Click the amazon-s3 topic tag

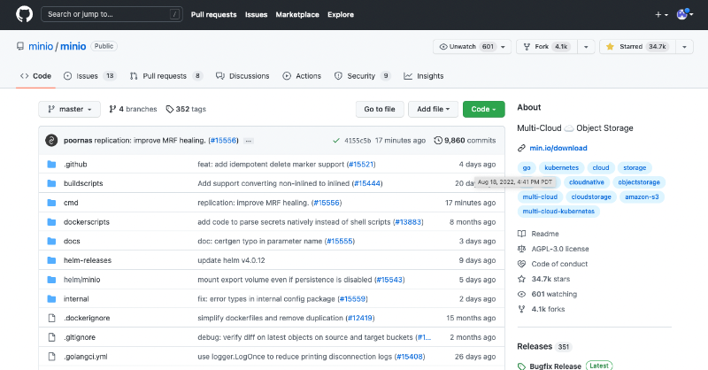642,197
